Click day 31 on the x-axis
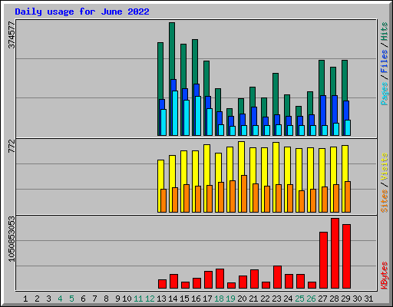Viewport: 393px width, 307px height. coord(368,299)
